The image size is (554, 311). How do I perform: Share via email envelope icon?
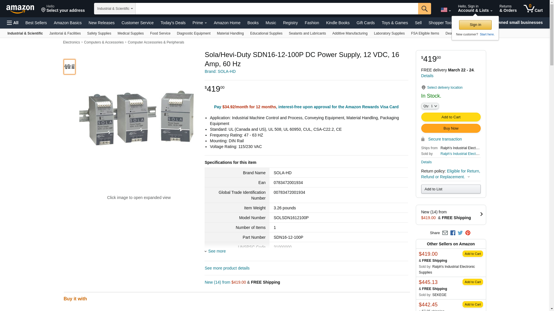(x=445, y=233)
